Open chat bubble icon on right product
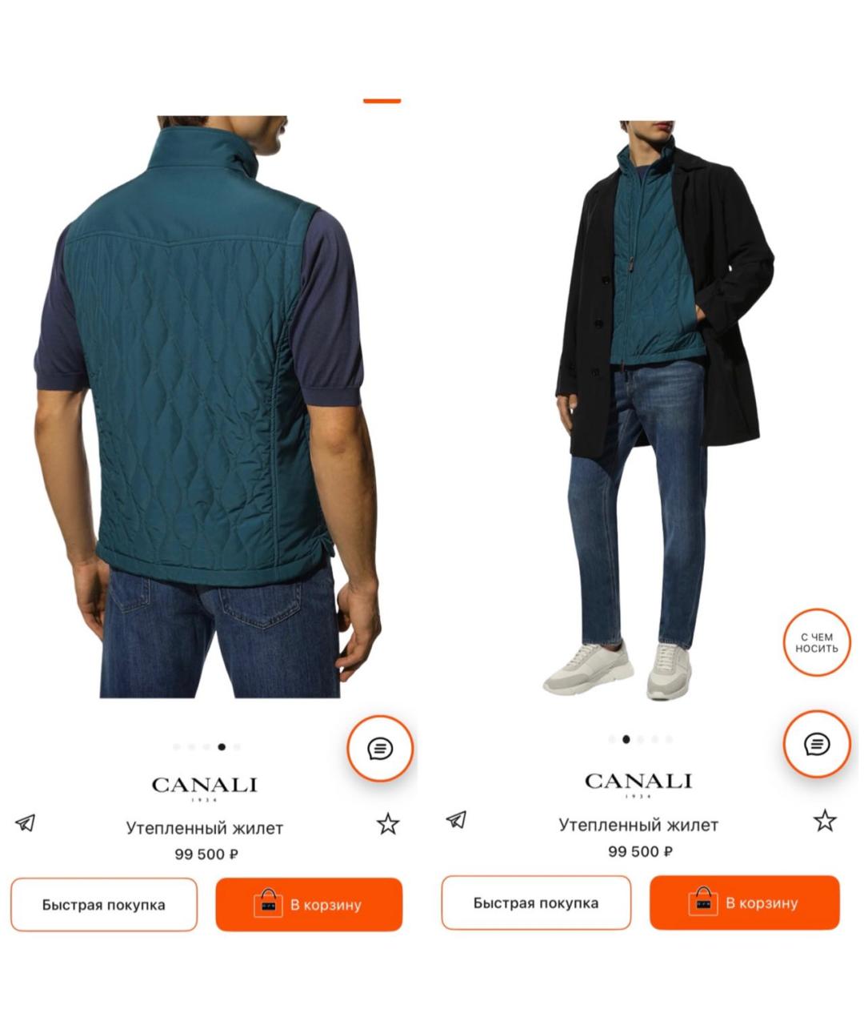 point(816,744)
